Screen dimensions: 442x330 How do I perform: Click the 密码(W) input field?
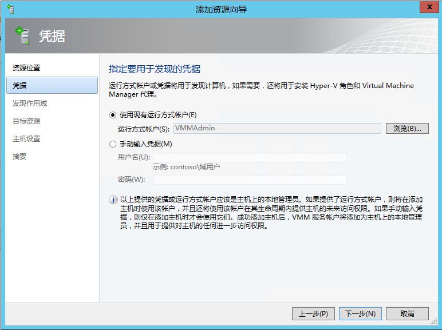(250, 180)
